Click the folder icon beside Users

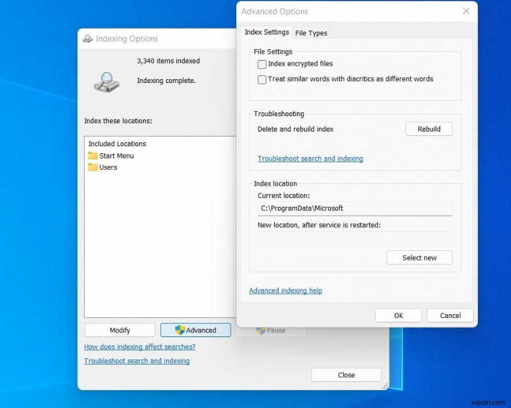91,167
